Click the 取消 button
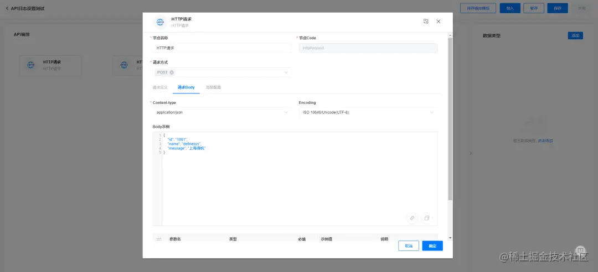 [x=409, y=245]
